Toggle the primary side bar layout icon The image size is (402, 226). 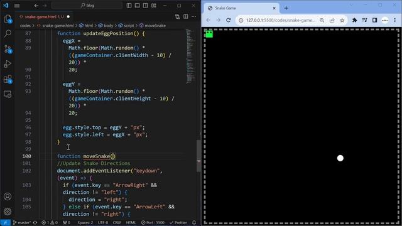tap(129, 6)
